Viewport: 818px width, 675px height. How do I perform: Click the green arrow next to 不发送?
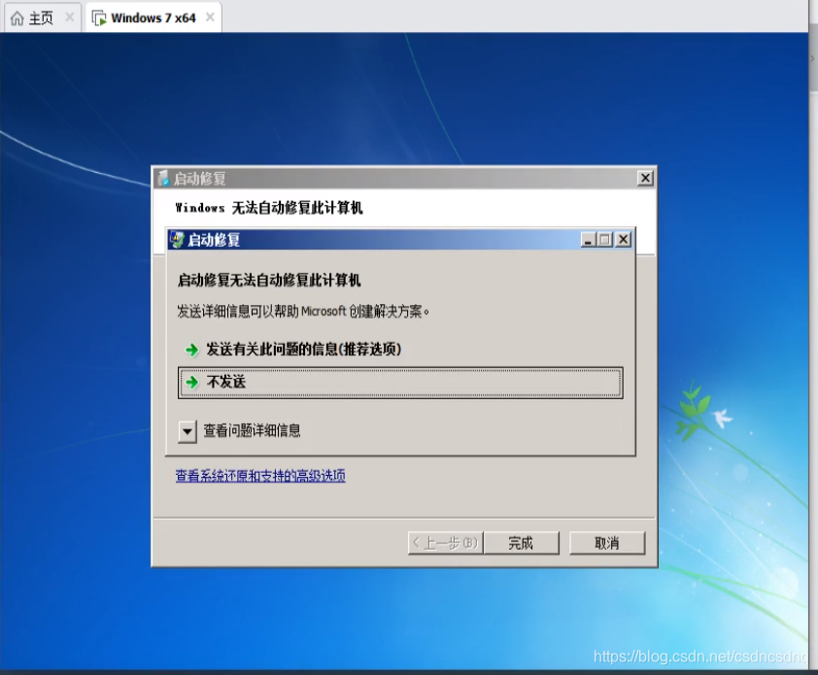click(192, 383)
